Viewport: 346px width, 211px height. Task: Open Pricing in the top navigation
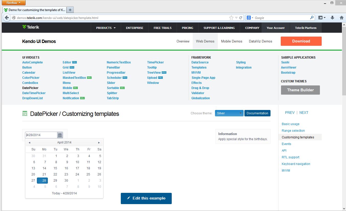pos(188,28)
